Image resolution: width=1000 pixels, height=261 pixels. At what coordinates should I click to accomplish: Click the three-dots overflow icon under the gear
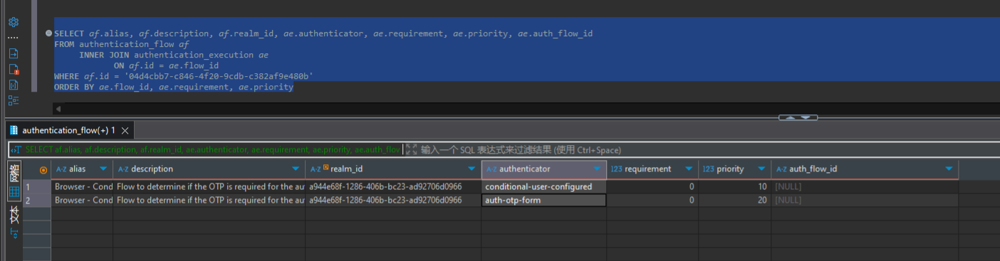coord(14,37)
